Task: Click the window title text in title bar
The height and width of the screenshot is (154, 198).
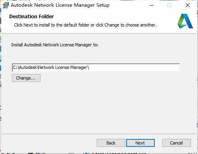Action: [x=60, y=5]
